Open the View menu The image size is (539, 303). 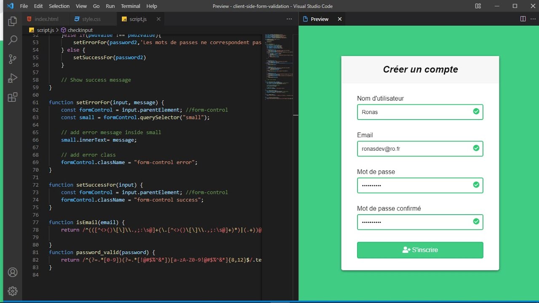[81, 6]
